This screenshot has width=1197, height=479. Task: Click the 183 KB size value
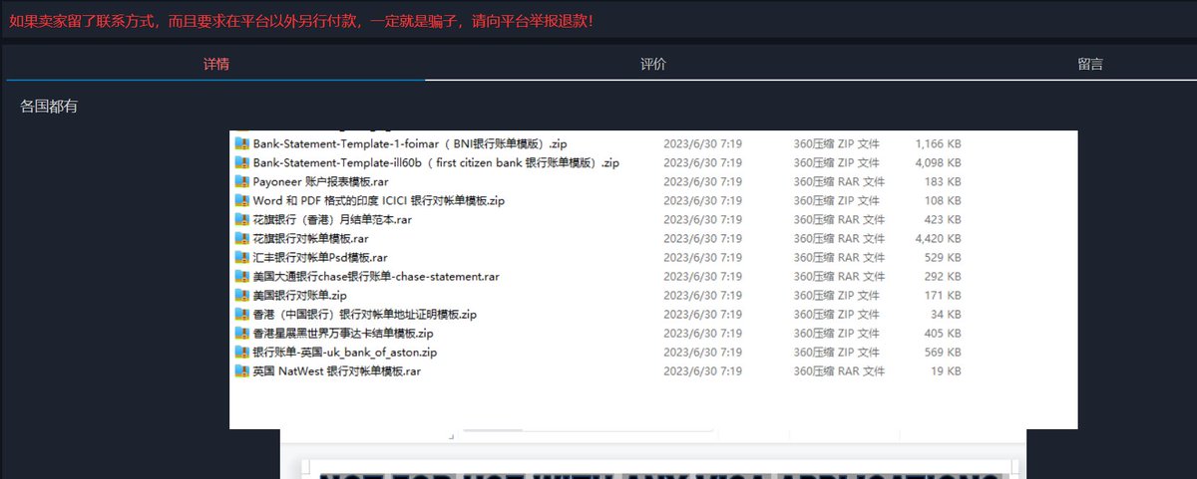[944, 181]
